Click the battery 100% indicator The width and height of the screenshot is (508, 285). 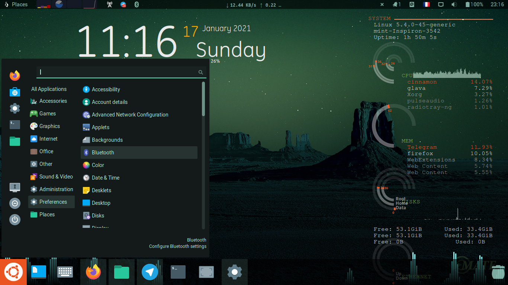475,4
